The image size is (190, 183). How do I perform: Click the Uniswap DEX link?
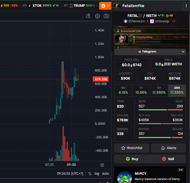point(160,21)
